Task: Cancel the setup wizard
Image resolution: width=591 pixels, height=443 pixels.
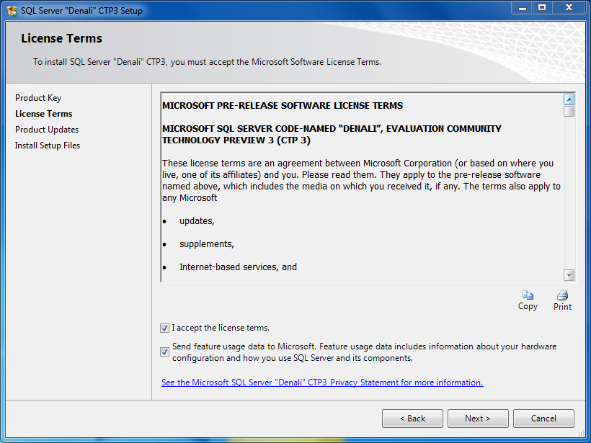Action: tap(543, 419)
